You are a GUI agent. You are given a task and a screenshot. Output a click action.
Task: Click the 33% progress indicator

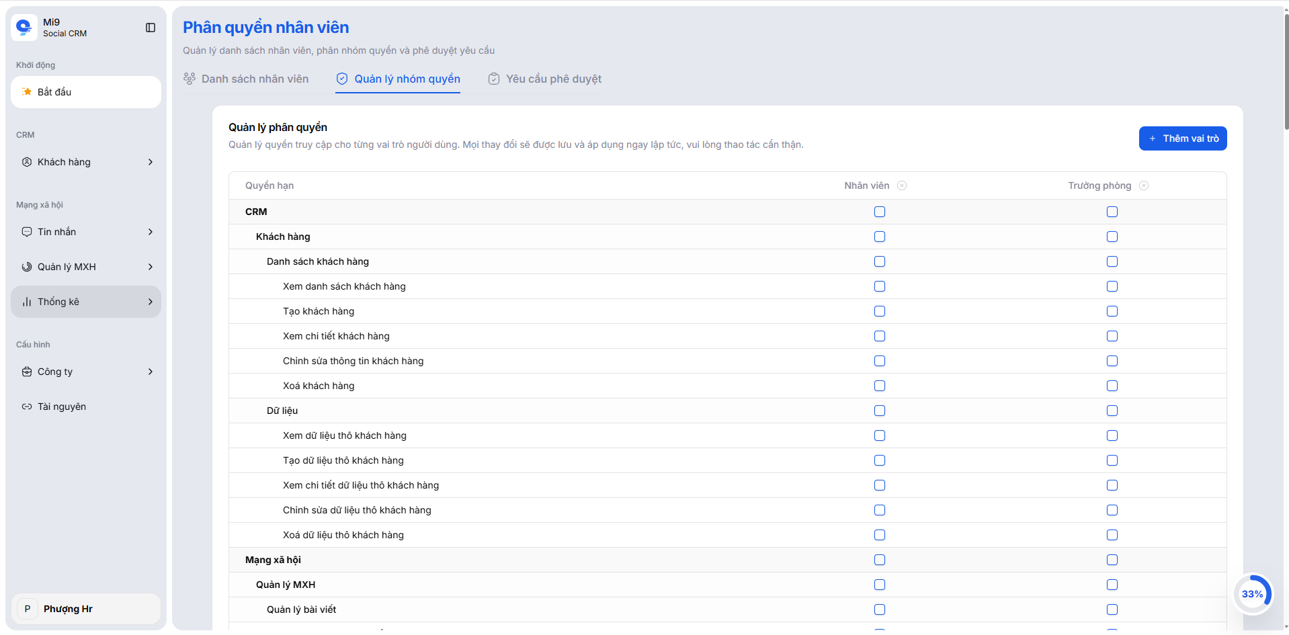(1253, 594)
